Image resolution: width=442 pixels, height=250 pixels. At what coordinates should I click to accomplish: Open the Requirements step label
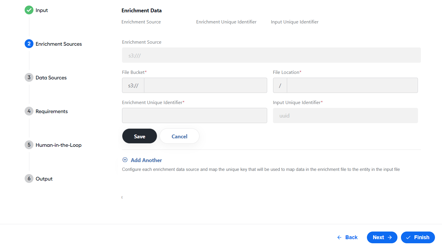pos(52,111)
